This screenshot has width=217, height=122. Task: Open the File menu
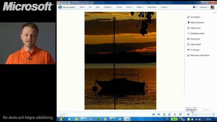[82, 7]
